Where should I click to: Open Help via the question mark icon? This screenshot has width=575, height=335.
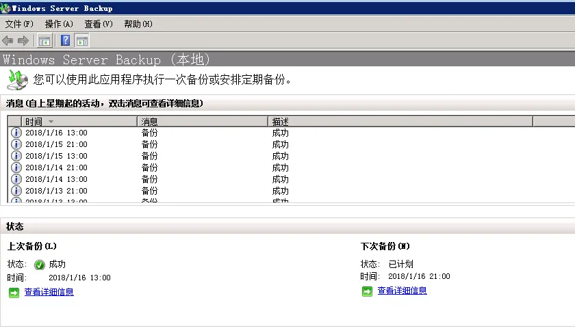click(65, 40)
